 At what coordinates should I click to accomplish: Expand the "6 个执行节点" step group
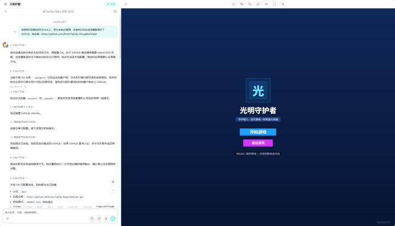[x=19, y=71]
